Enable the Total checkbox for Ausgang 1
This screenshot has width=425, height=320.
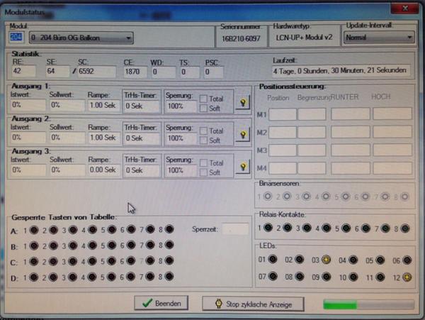click(x=203, y=98)
